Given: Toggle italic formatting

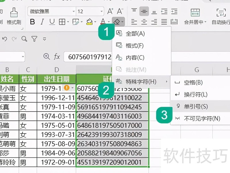Looking at the screenshot, I should click(x=42, y=22).
